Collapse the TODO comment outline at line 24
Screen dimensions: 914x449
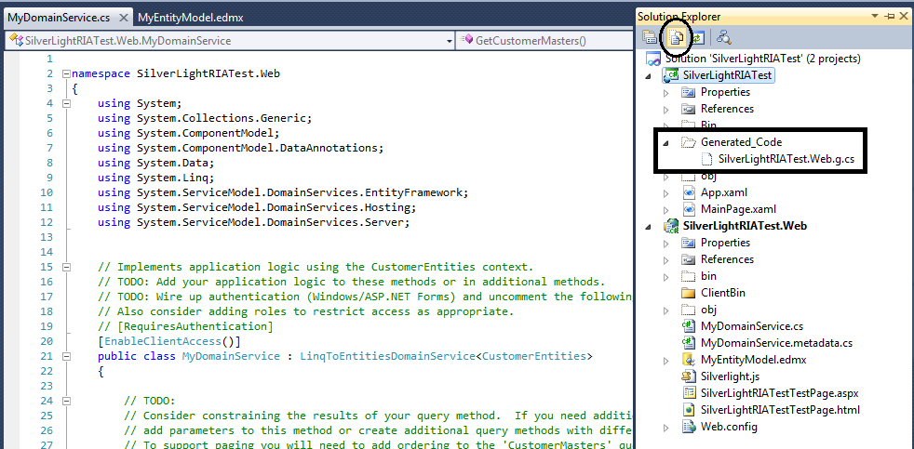click(x=66, y=402)
